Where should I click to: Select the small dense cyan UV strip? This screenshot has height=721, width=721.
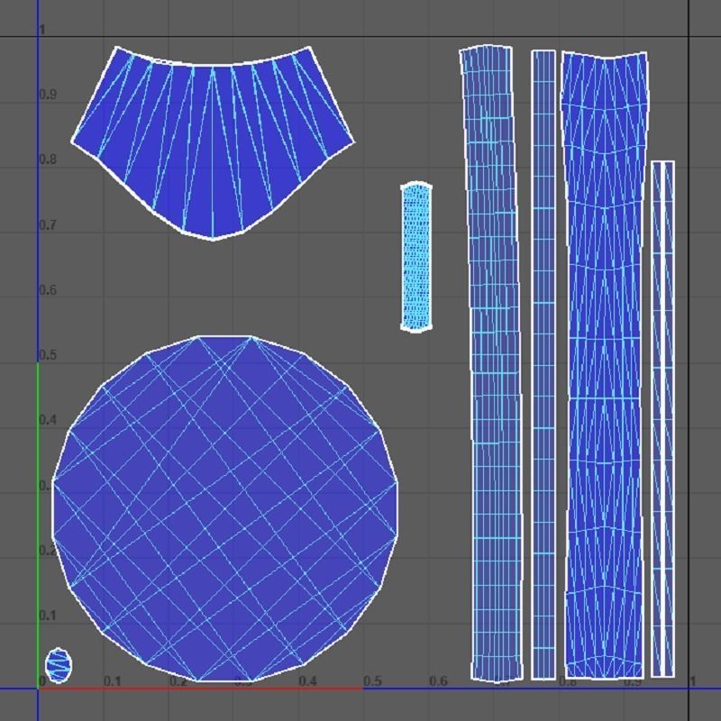coord(416,257)
